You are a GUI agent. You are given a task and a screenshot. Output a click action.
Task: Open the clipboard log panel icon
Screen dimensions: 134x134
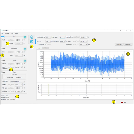pyautogui.click(x=31, y=37)
